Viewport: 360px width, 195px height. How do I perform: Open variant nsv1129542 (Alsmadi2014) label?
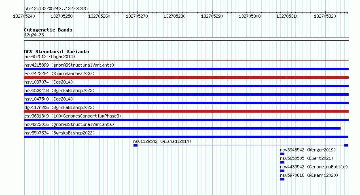click(162, 141)
